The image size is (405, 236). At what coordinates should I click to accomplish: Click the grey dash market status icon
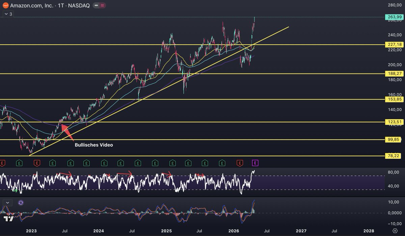click(x=96, y=6)
